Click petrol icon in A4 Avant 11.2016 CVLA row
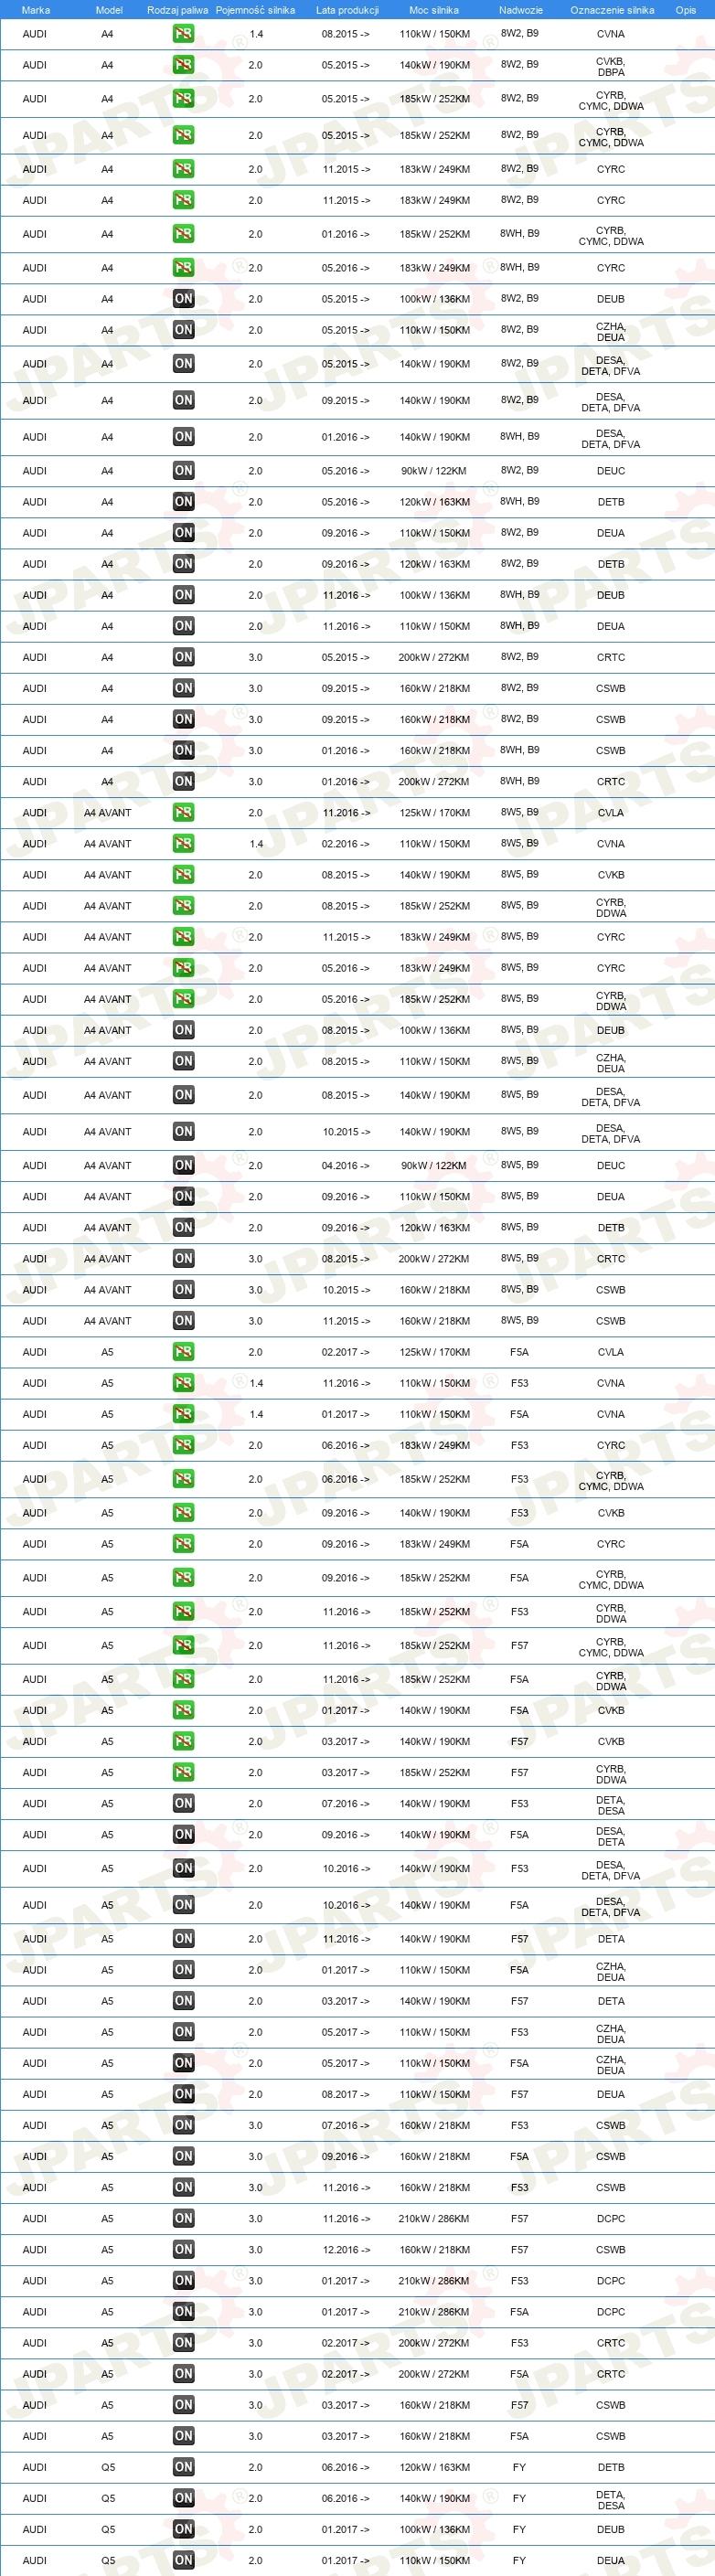The image size is (715, 2576). (x=183, y=813)
